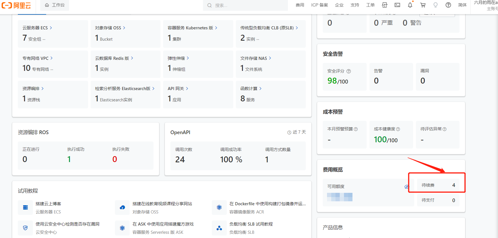Screen dimensions: 498x238
Task: Click the OpenAPI 调用次数 value 24
Action: pos(180,160)
